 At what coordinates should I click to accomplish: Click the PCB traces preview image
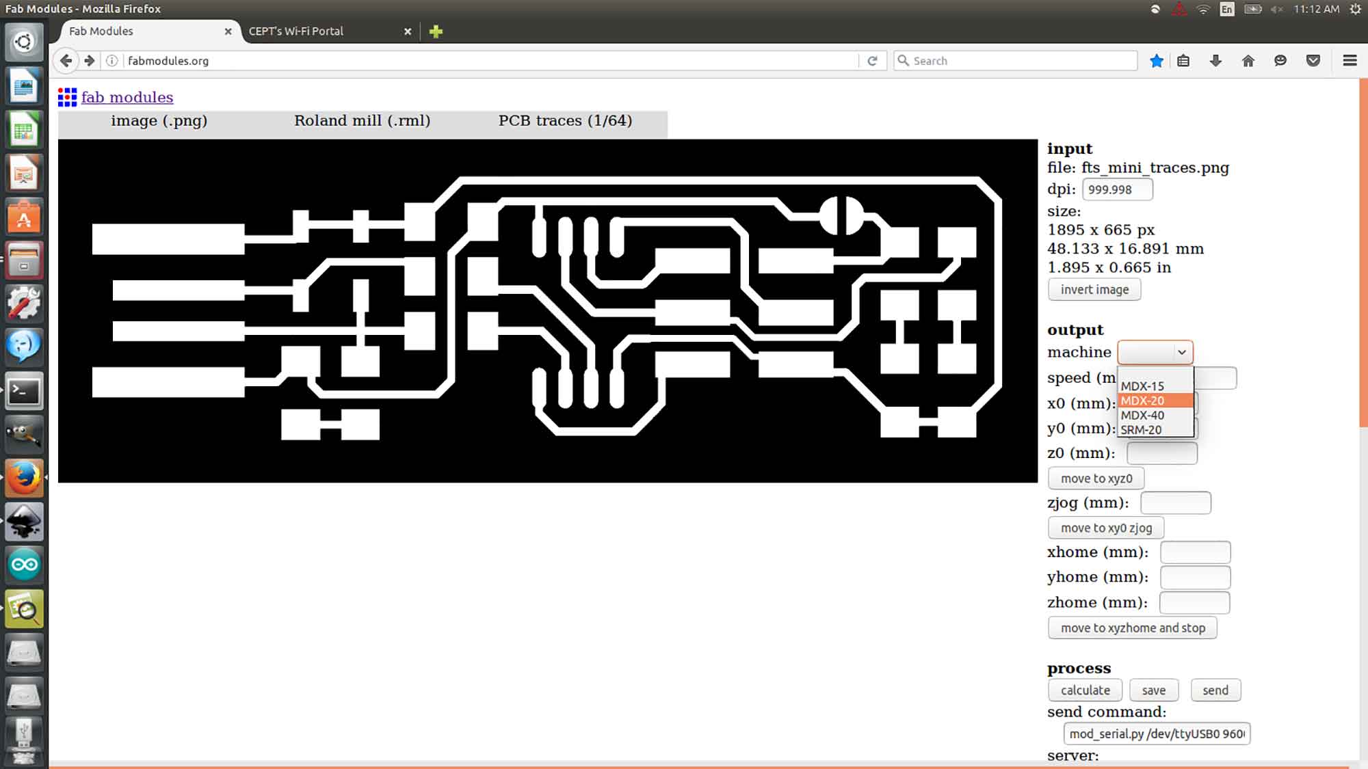coord(548,311)
